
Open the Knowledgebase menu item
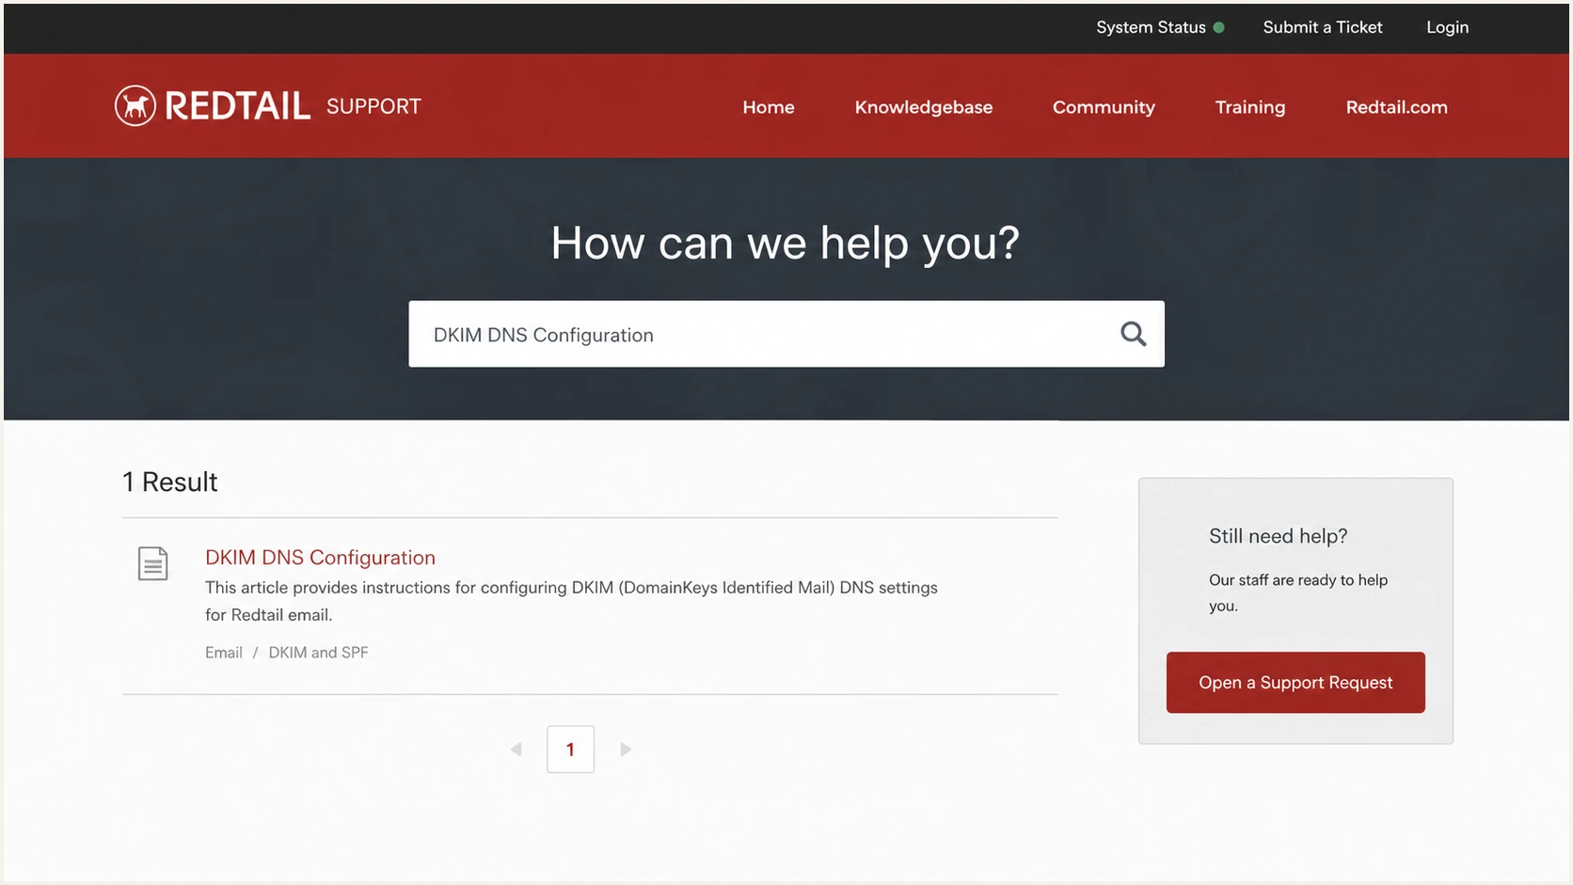point(923,107)
